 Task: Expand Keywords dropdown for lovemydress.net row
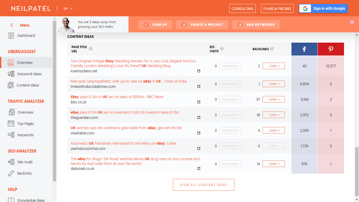click(x=230, y=66)
